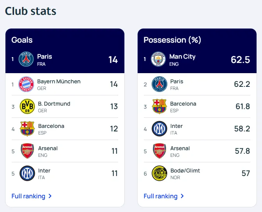Image resolution: width=262 pixels, height=212 pixels.
Task: Click the Bodø/Glimt club crest
Action: [x=159, y=173]
